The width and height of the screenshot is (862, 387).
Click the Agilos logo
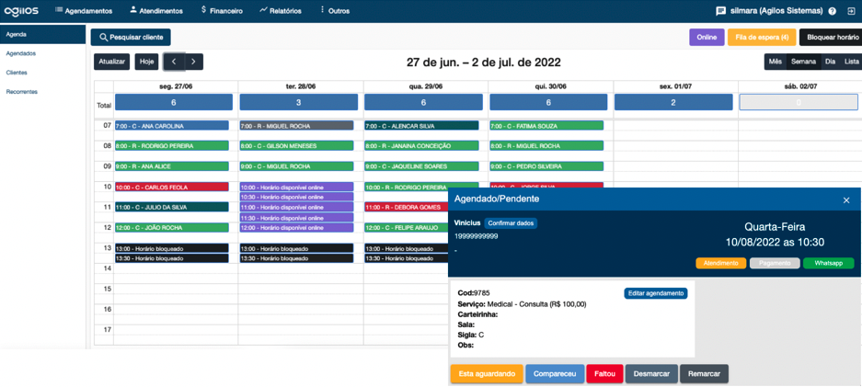(20, 11)
